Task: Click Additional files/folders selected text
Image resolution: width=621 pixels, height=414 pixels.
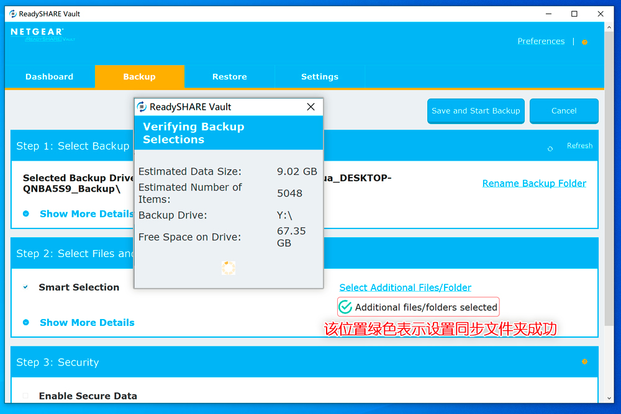Action: [426, 307]
